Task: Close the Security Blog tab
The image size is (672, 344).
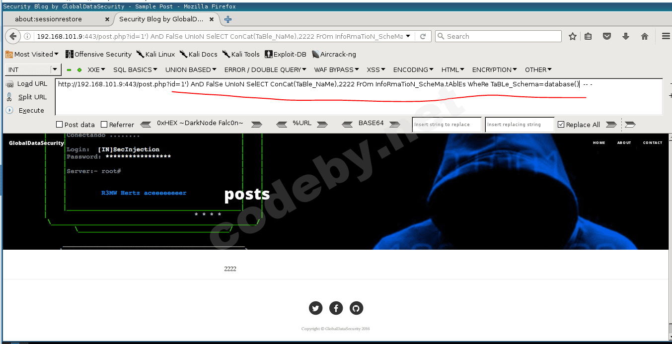Action: [x=212, y=19]
